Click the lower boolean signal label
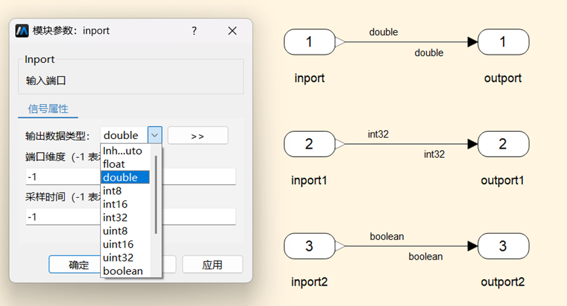This screenshot has height=306, width=567. (x=425, y=256)
